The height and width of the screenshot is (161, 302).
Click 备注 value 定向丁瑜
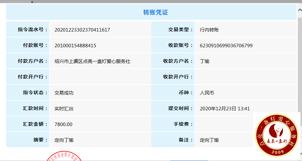(x=209, y=140)
